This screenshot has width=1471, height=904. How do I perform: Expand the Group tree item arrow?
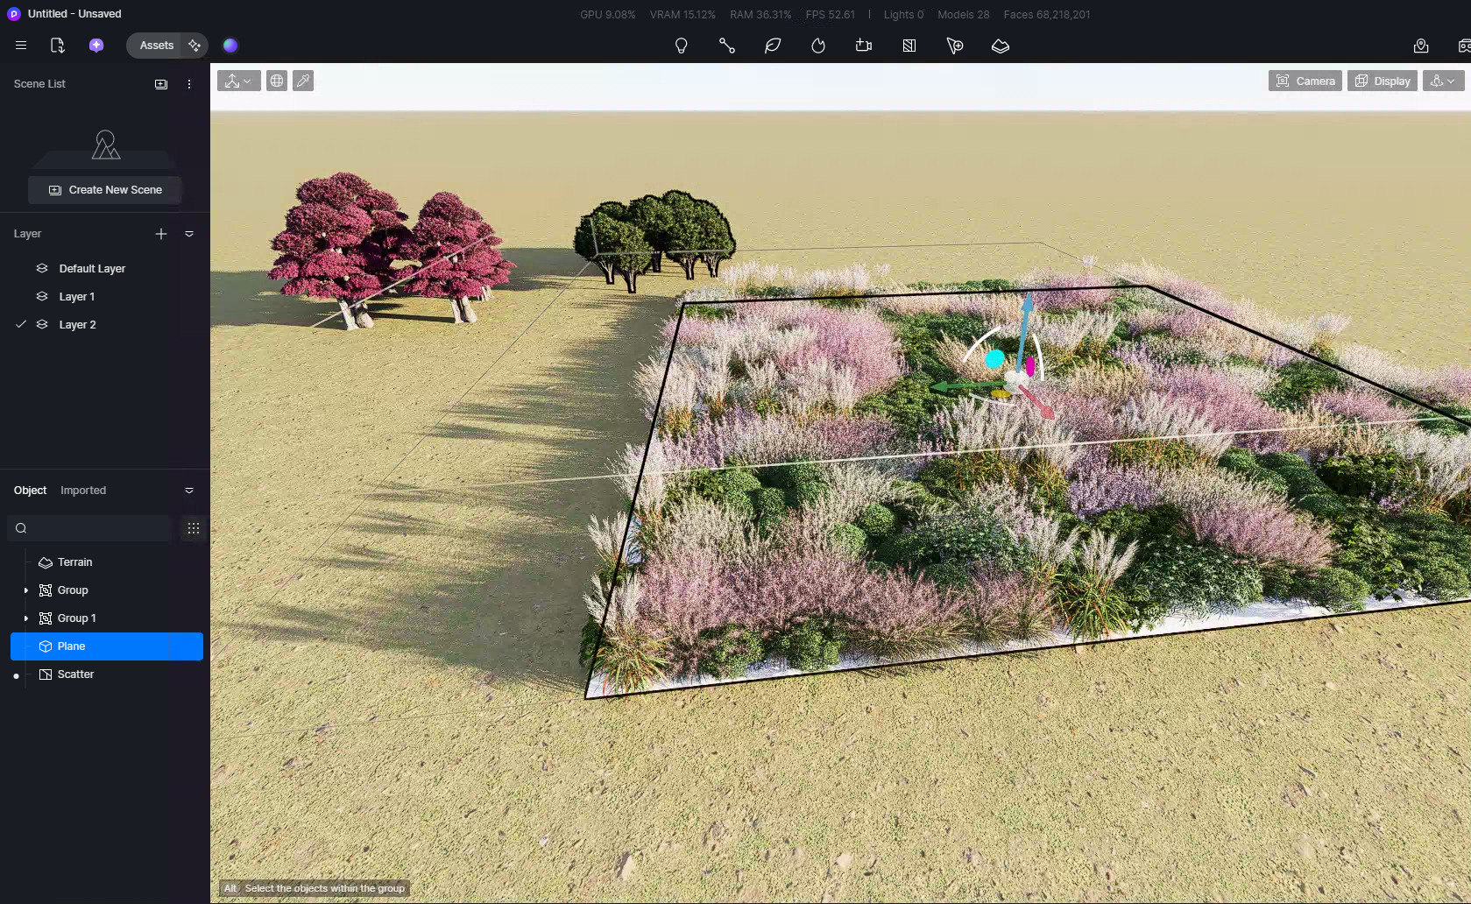click(26, 590)
